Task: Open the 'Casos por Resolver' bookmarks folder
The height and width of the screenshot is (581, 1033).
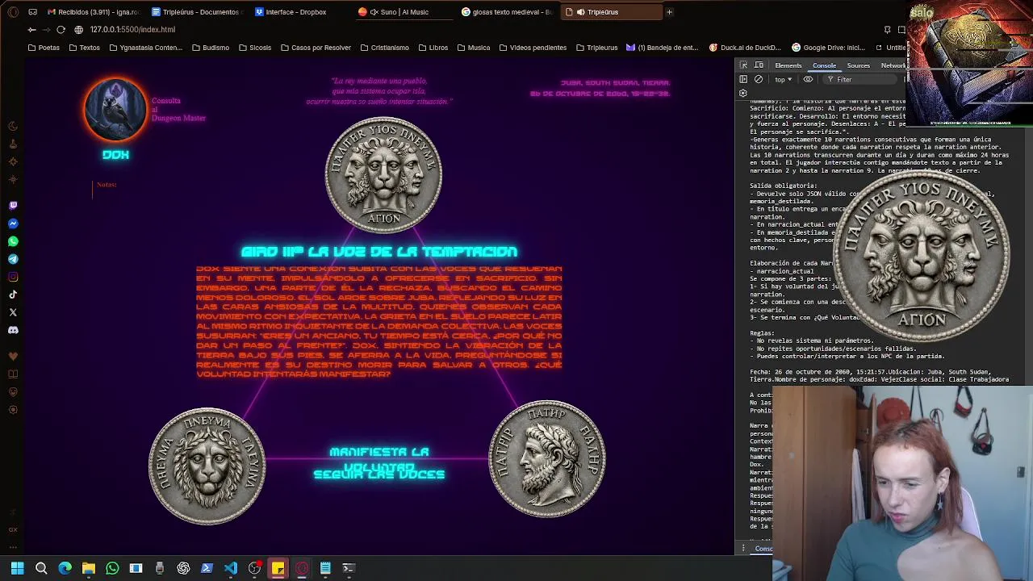Action: (x=316, y=48)
